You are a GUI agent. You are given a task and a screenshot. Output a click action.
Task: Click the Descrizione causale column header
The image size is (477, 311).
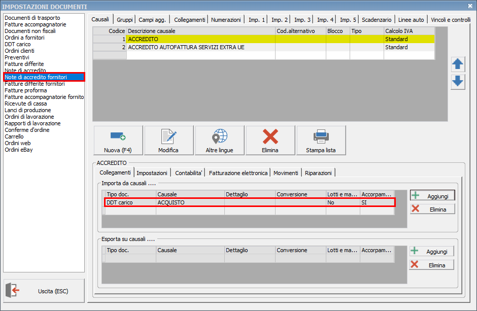coord(201,31)
